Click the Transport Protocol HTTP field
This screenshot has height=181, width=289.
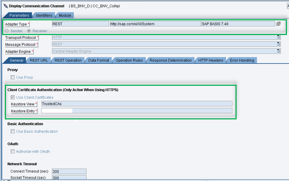coord(166,37)
